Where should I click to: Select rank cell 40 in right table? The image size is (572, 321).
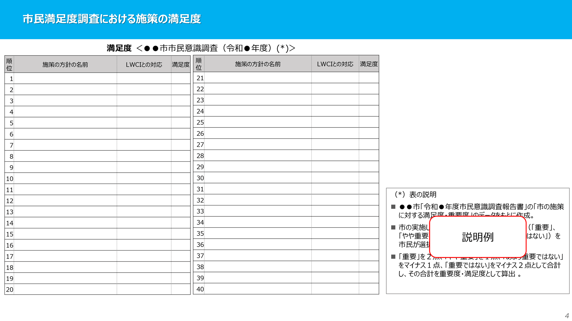click(x=199, y=289)
